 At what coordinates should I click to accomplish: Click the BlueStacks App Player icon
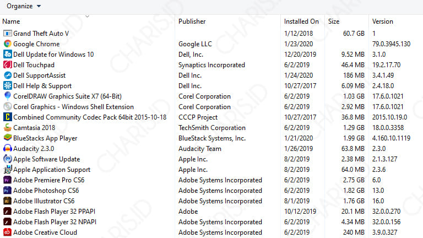(x=7, y=138)
